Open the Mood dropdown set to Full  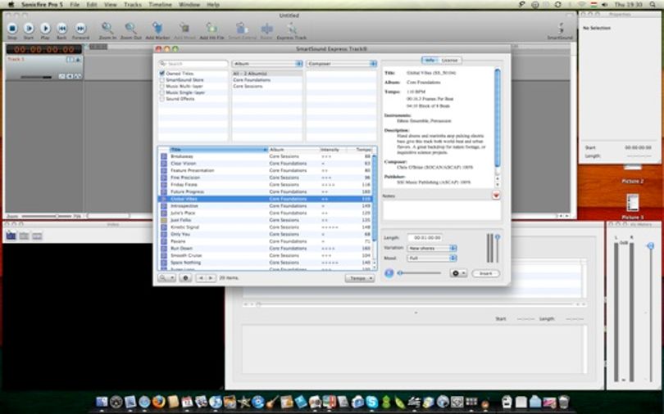[432, 258]
